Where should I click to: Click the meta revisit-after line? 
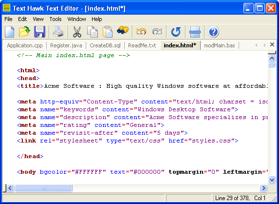102,133
